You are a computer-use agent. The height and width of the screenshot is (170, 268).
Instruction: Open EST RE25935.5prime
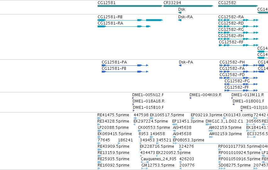[x=100, y=162]
